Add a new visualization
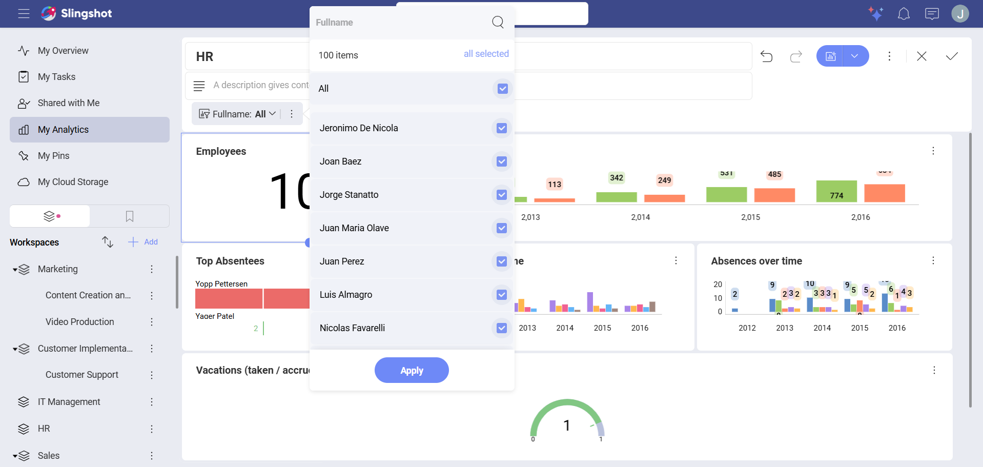Viewport: 983px width, 467px height. (830, 56)
